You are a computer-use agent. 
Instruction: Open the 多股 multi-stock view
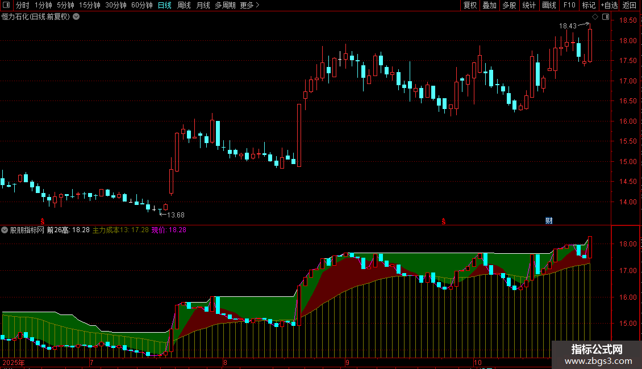point(510,5)
